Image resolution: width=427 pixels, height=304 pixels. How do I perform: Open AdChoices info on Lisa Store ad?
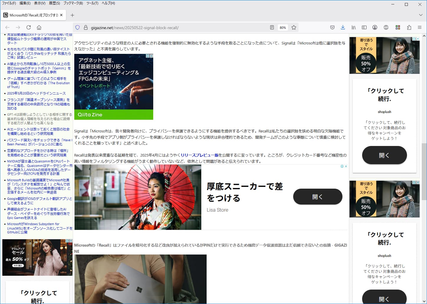click(342, 166)
